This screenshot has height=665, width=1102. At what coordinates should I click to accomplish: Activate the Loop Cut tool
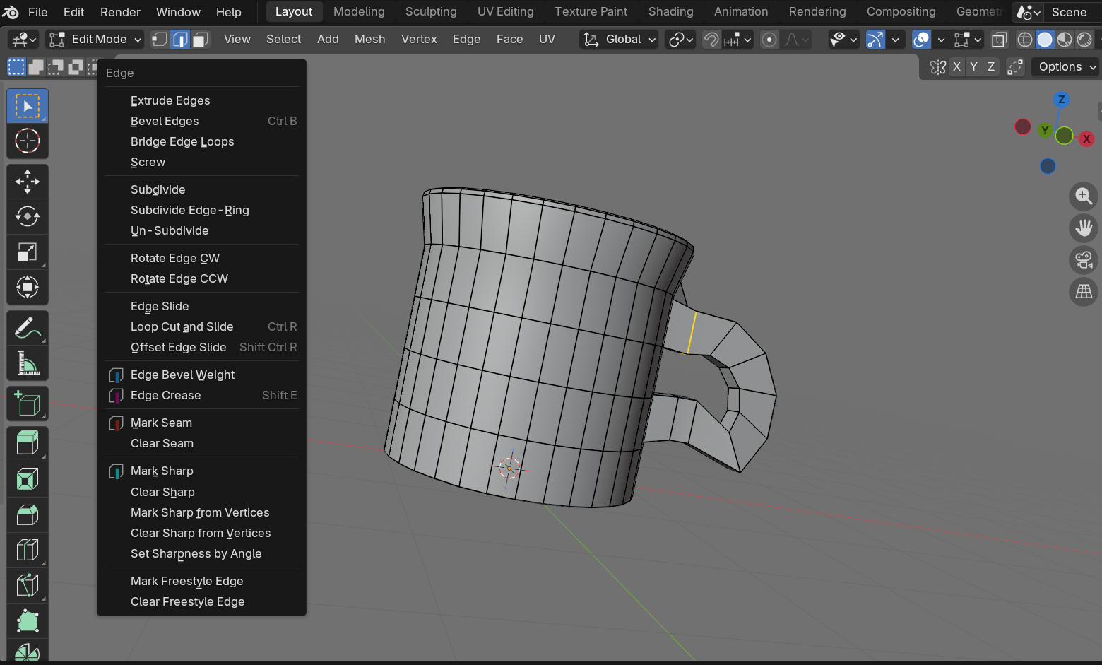tap(28, 550)
